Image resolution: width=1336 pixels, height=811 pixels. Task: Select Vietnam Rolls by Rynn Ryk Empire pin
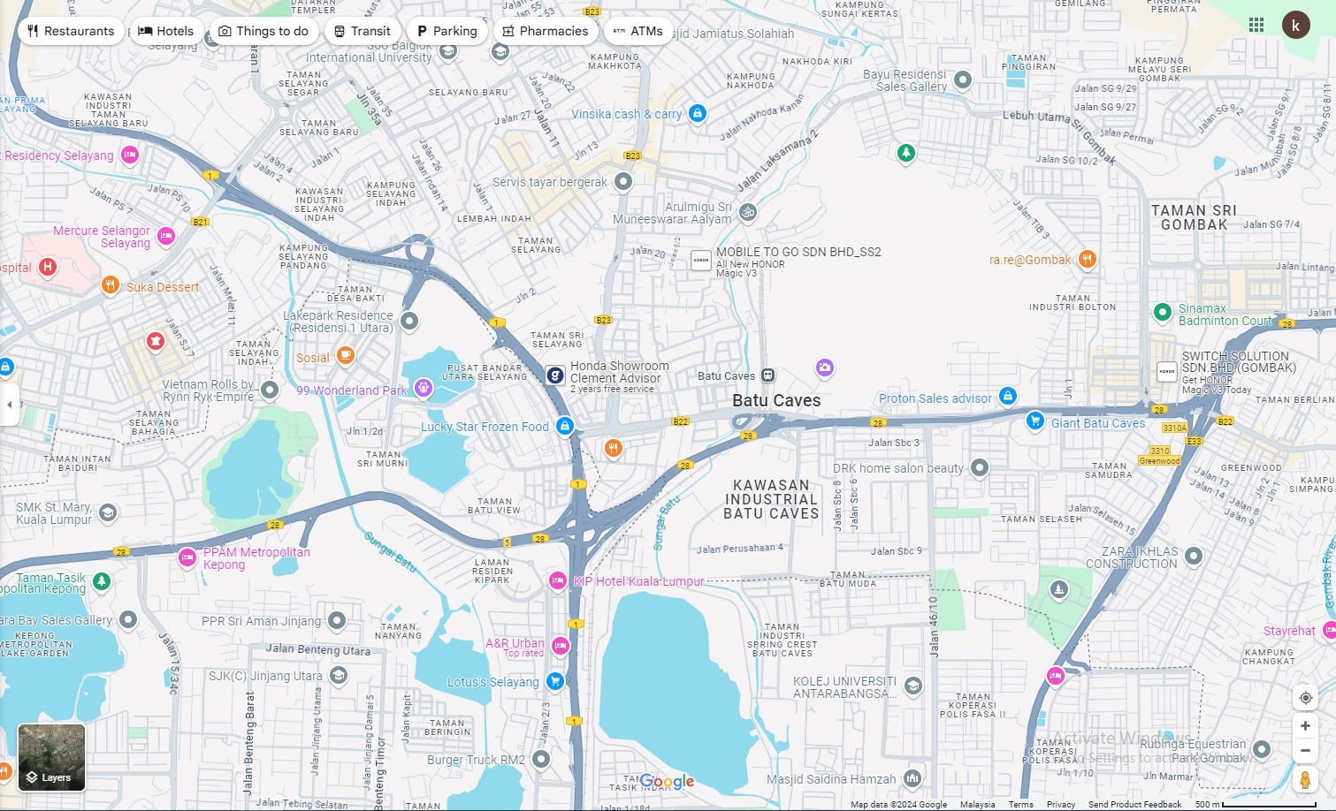tap(270, 390)
